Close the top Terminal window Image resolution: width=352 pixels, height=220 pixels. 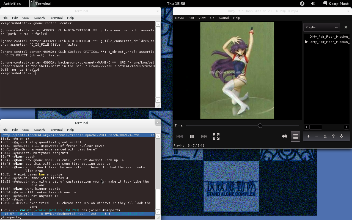pyautogui.click(x=158, y=11)
